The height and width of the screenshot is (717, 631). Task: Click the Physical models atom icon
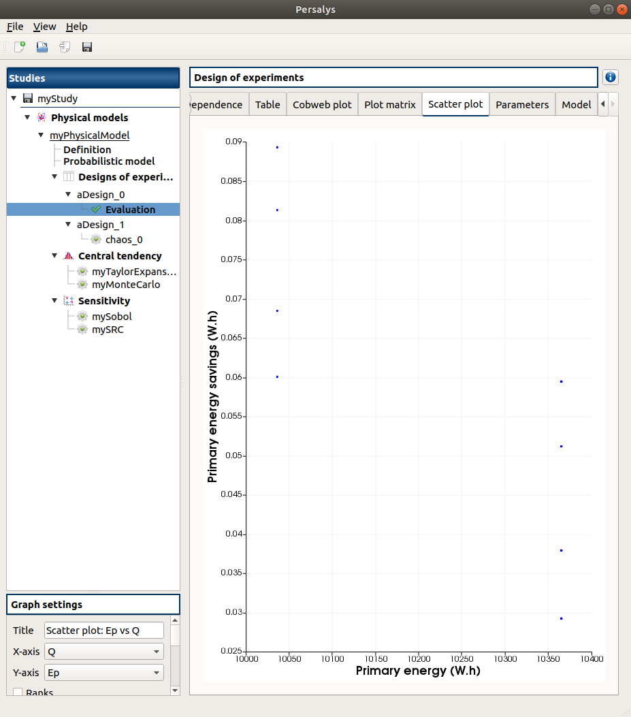click(42, 118)
